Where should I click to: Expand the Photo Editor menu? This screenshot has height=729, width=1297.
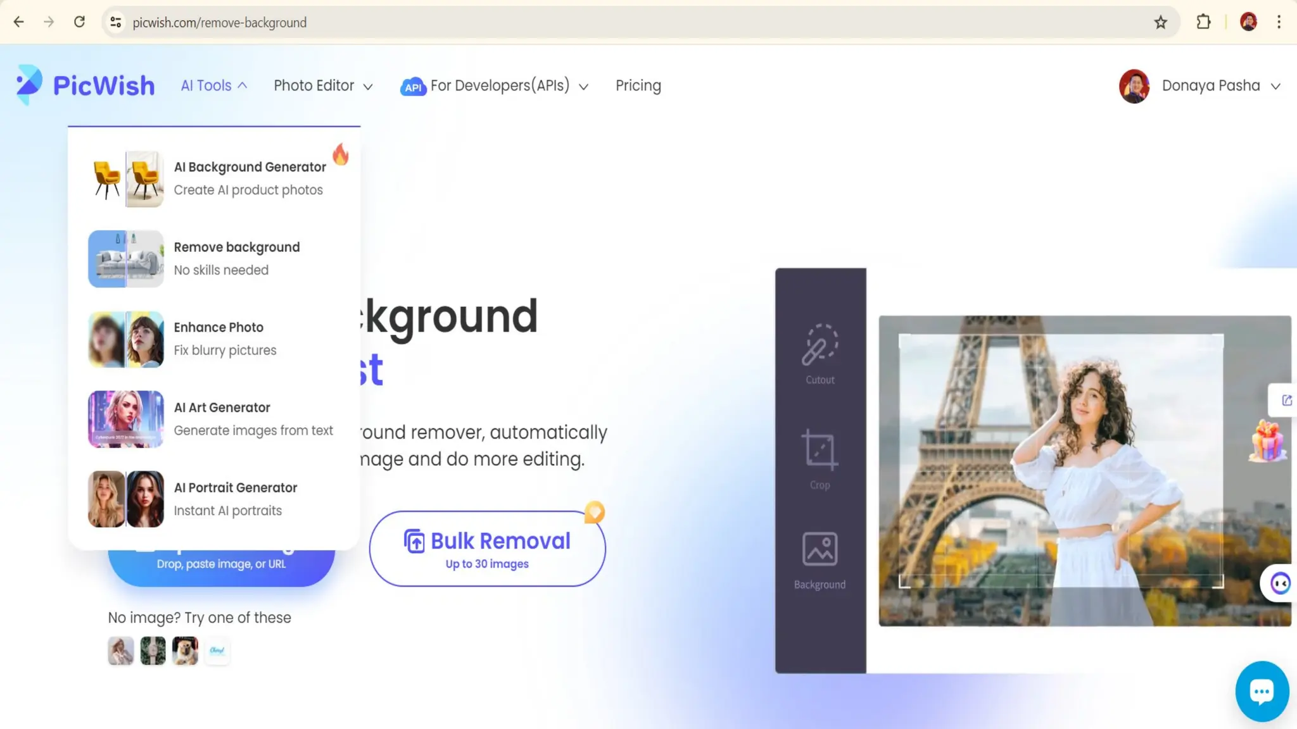click(x=323, y=85)
